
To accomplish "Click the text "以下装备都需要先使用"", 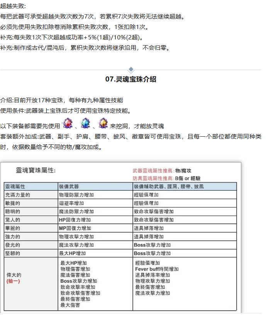I will coord(30,126).
